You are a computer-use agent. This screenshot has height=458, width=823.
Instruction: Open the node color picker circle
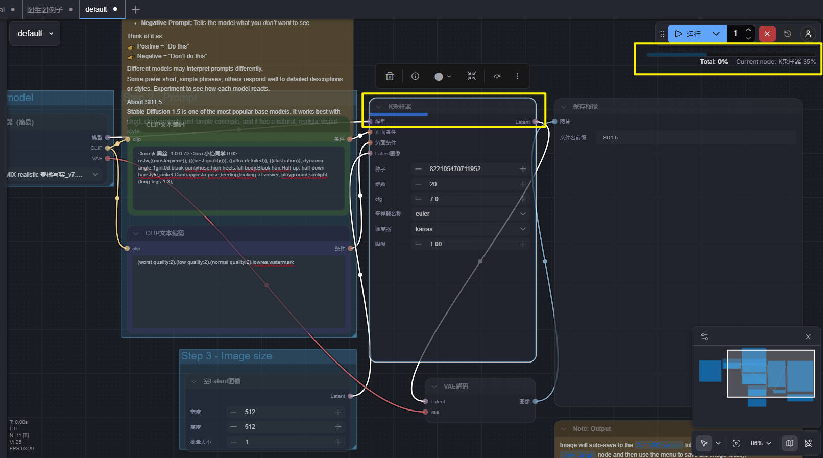click(x=442, y=76)
